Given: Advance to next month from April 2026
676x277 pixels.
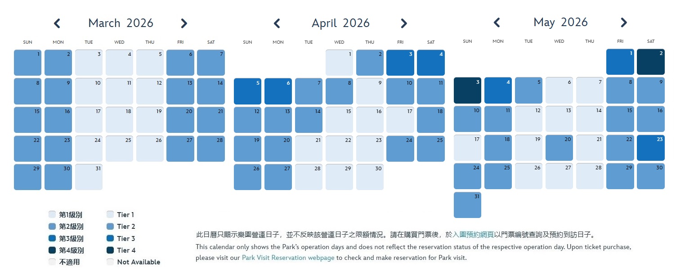Looking at the screenshot, I should [x=403, y=23].
